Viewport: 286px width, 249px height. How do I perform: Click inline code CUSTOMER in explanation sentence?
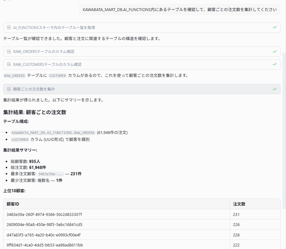click(58, 76)
